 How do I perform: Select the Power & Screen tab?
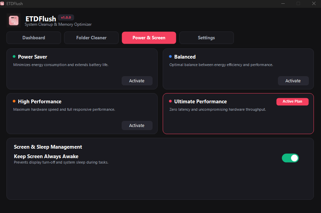pyautogui.click(x=149, y=38)
